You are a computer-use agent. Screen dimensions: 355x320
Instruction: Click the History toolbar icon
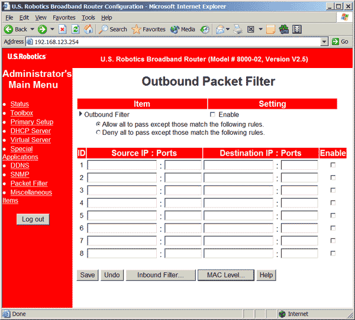[x=205, y=29]
